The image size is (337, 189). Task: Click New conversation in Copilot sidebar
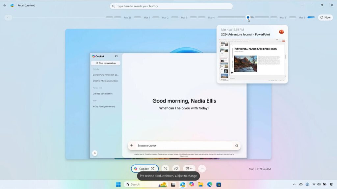[x=106, y=63]
